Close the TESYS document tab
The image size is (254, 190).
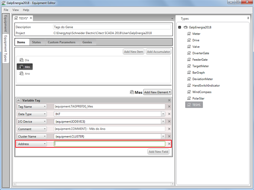pos(31,18)
